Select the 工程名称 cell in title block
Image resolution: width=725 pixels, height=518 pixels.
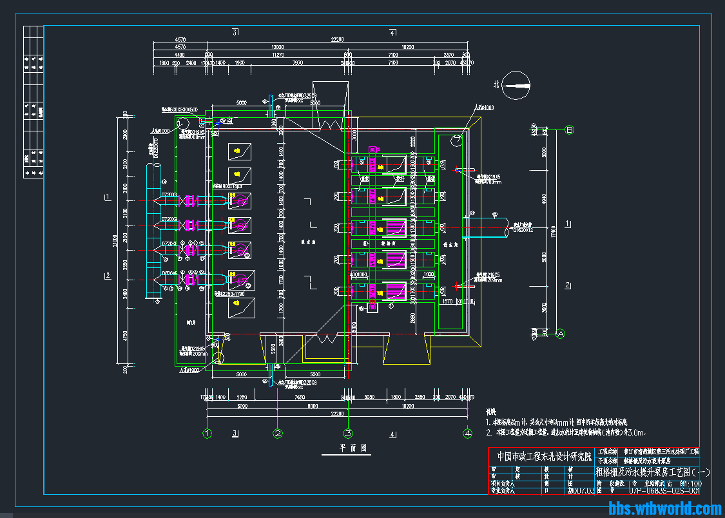click(x=607, y=452)
